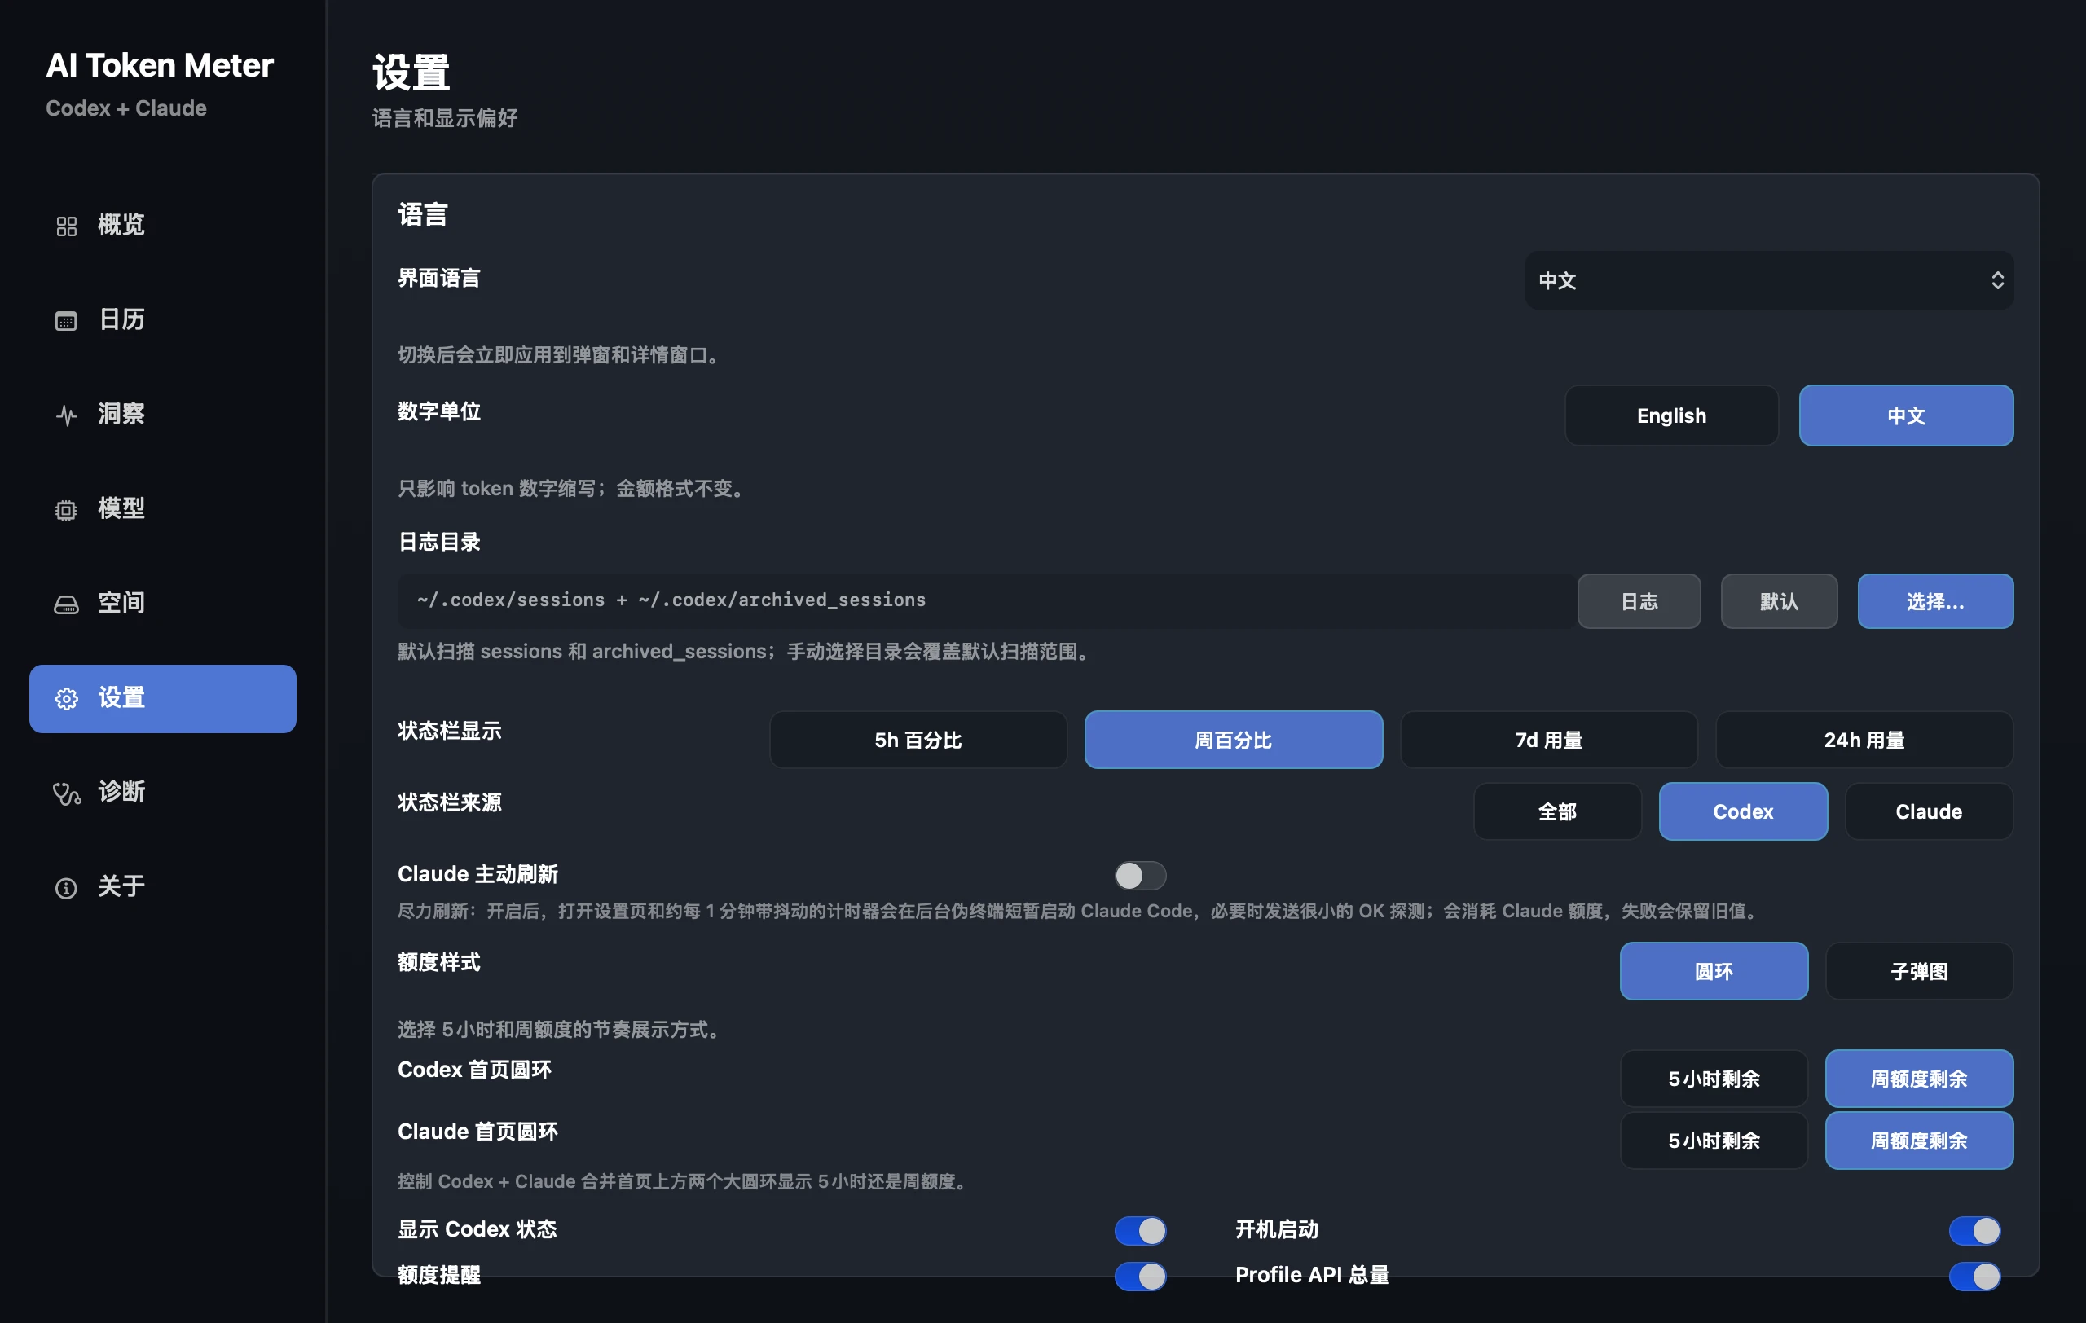Viewport: 2086px width, 1323px height.
Task: Switch to the 洞察 section
Action: point(163,414)
